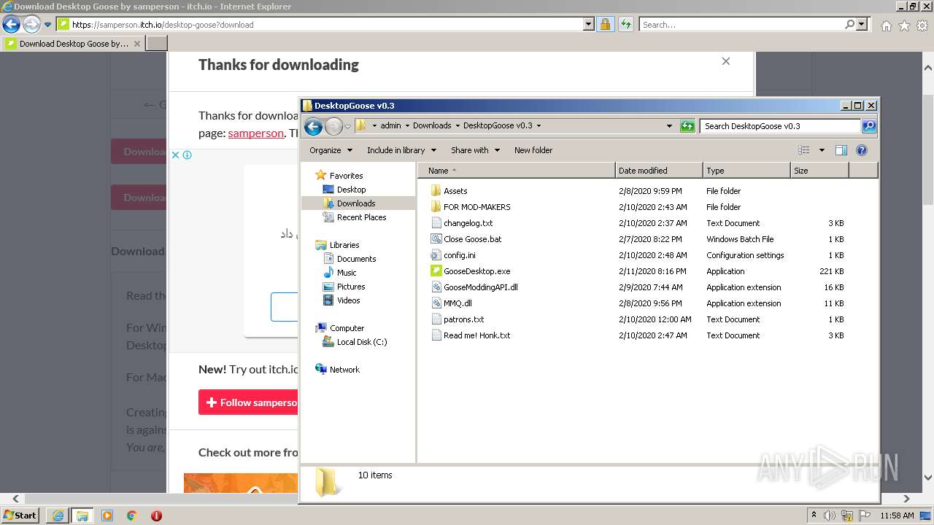Click the IE refresh button

click(x=625, y=24)
